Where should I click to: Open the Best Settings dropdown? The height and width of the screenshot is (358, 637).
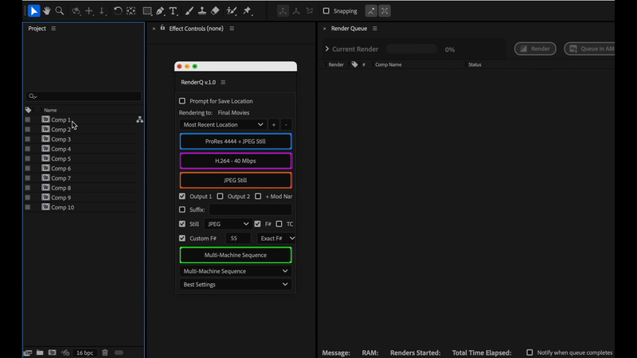(236, 285)
